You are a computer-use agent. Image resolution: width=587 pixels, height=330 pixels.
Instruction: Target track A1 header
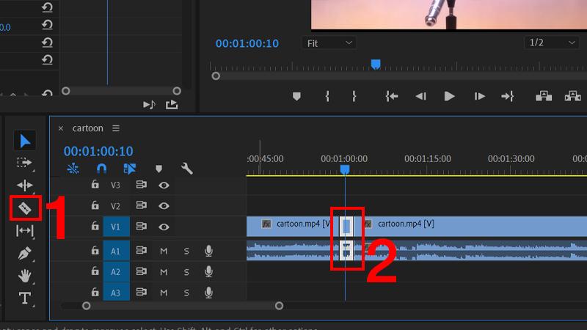click(x=116, y=251)
